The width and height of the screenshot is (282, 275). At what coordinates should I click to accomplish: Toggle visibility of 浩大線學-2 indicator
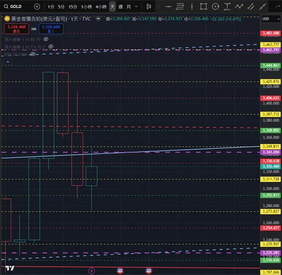pyautogui.click(x=51, y=47)
